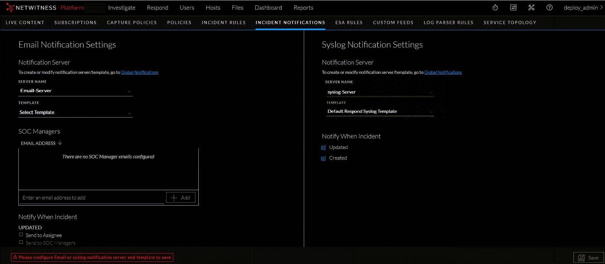Uncheck the syslog Updated checkbox
This screenshot has height=264, width=605.
pos(324,148)
